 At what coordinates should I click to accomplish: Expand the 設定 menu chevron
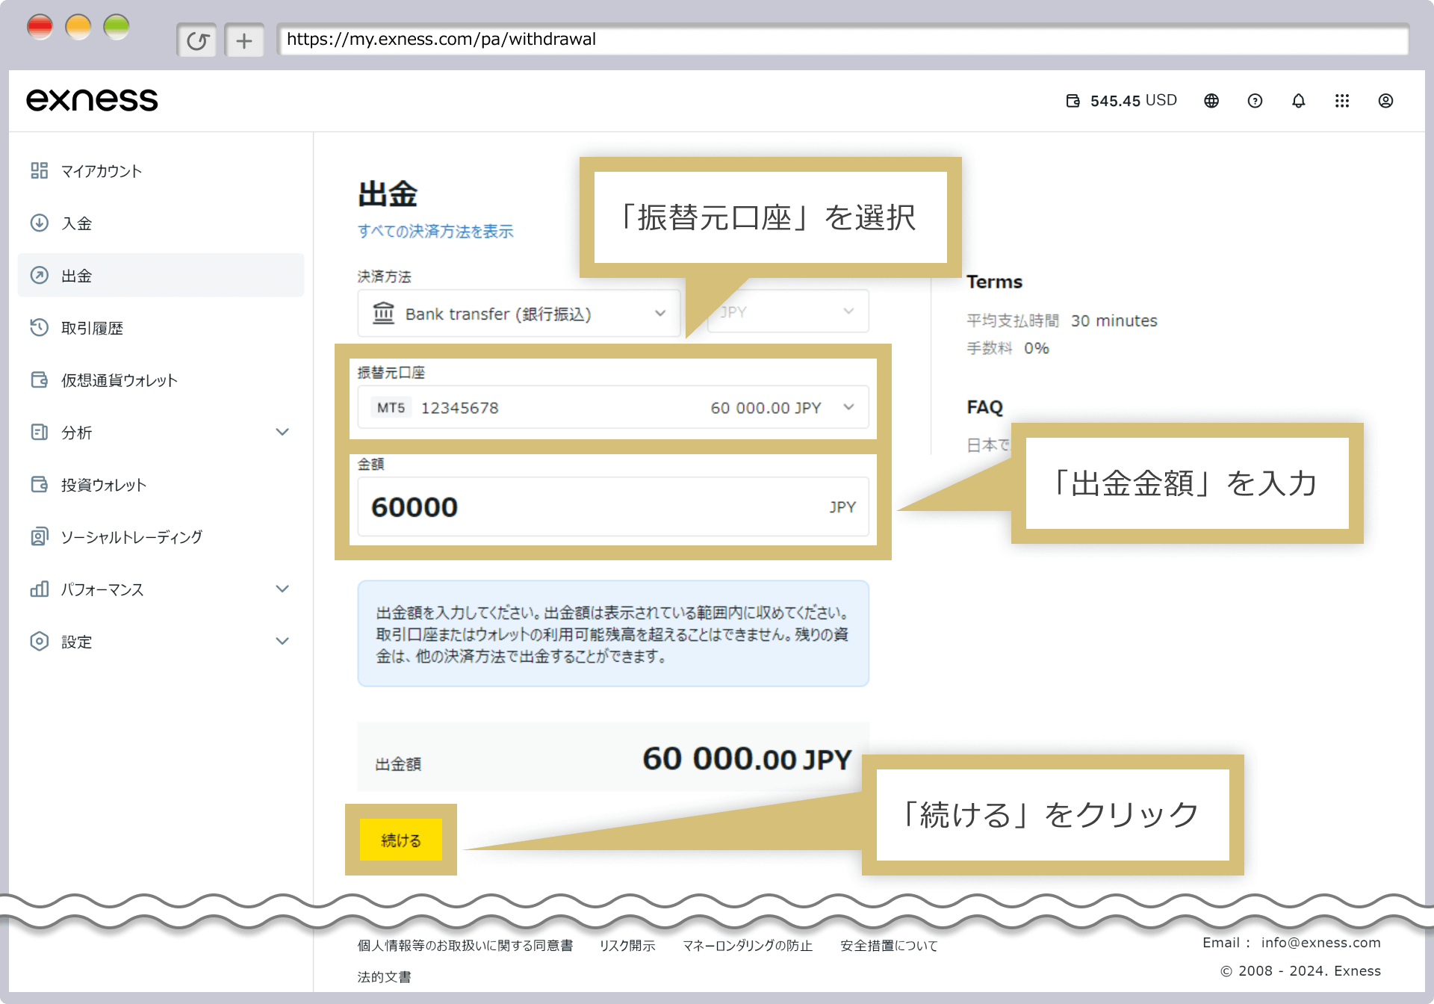[x=282, y=642]
